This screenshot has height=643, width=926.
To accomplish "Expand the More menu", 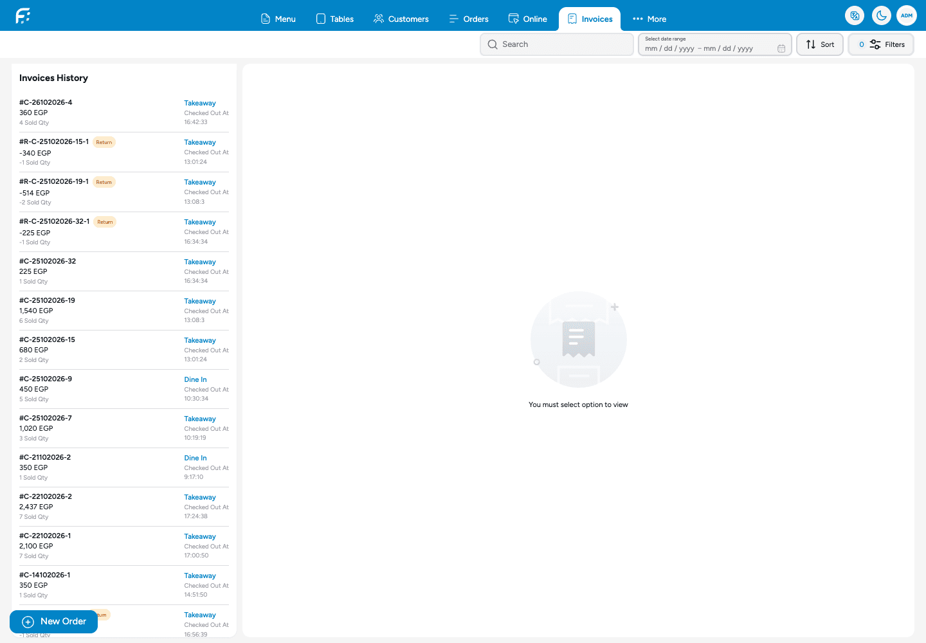I will point(649,19).
